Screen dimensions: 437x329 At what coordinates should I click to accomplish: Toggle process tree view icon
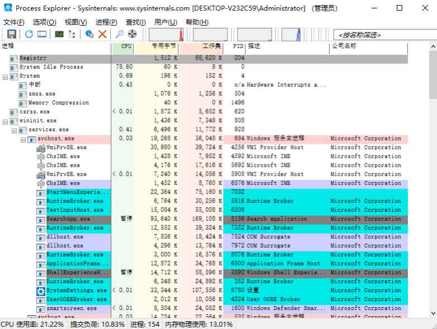72,34
